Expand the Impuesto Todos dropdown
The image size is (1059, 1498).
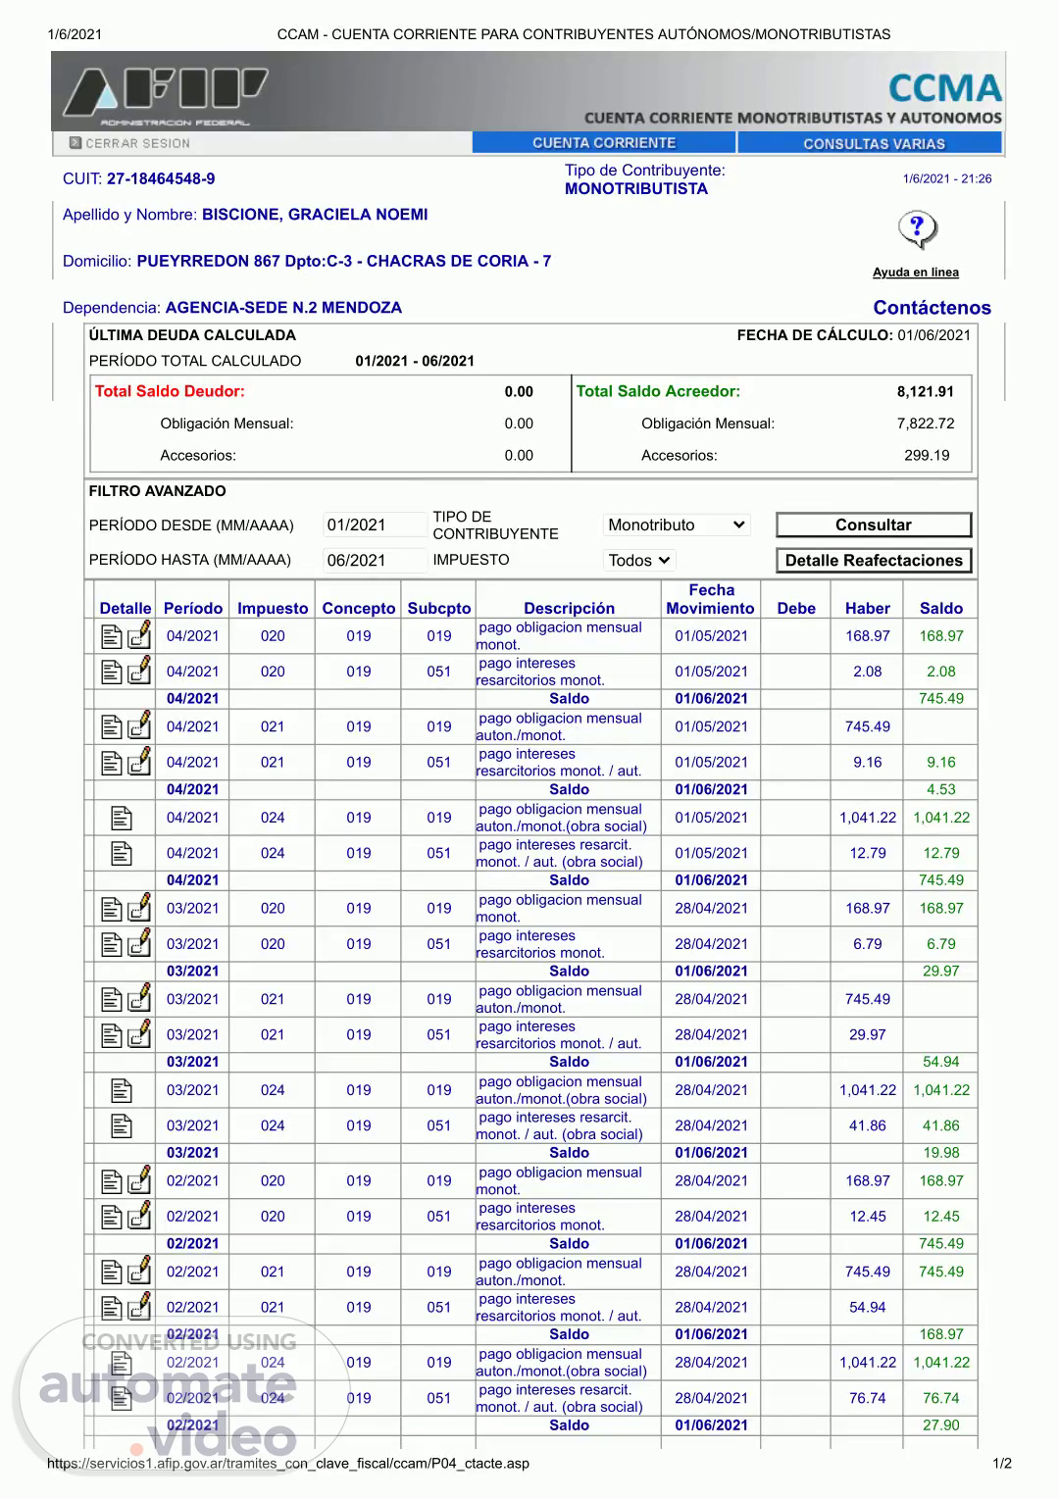click(639, 561)
